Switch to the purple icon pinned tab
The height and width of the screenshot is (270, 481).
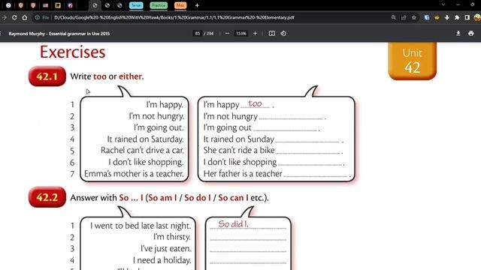coord(70,5)
